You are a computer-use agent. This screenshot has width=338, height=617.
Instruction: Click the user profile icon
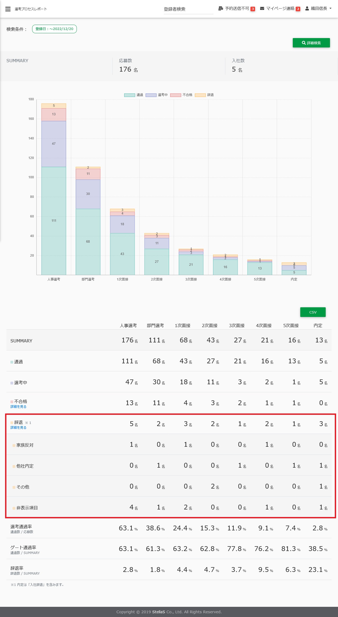pos(307,9)
